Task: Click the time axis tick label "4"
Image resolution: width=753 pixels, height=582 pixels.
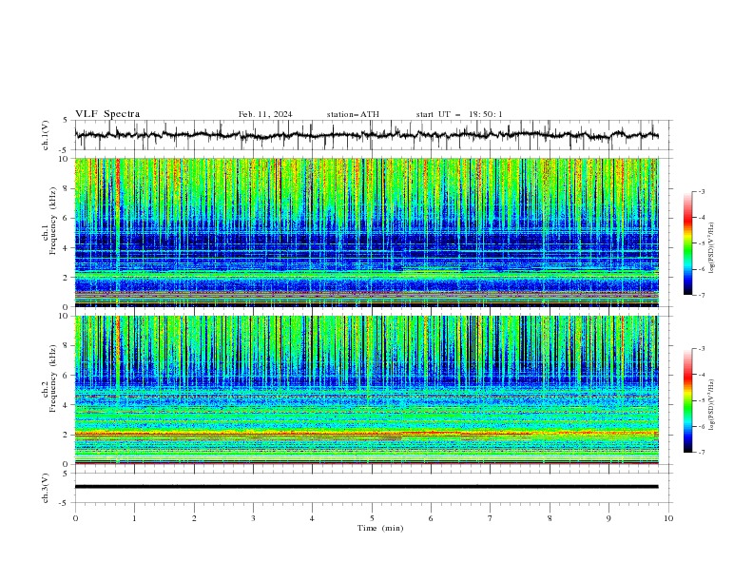Action: tap(312, 518)
